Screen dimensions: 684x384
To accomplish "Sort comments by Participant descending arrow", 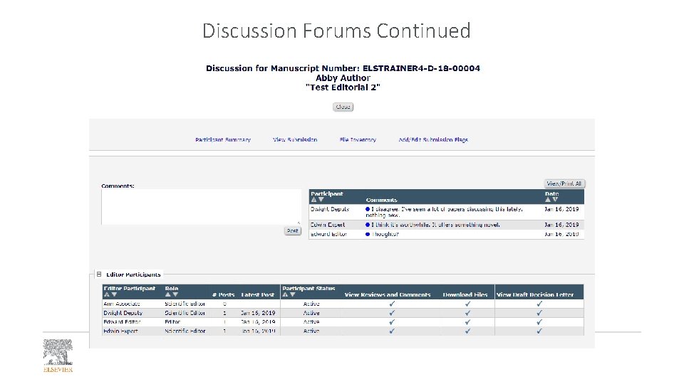I will 321,199.
